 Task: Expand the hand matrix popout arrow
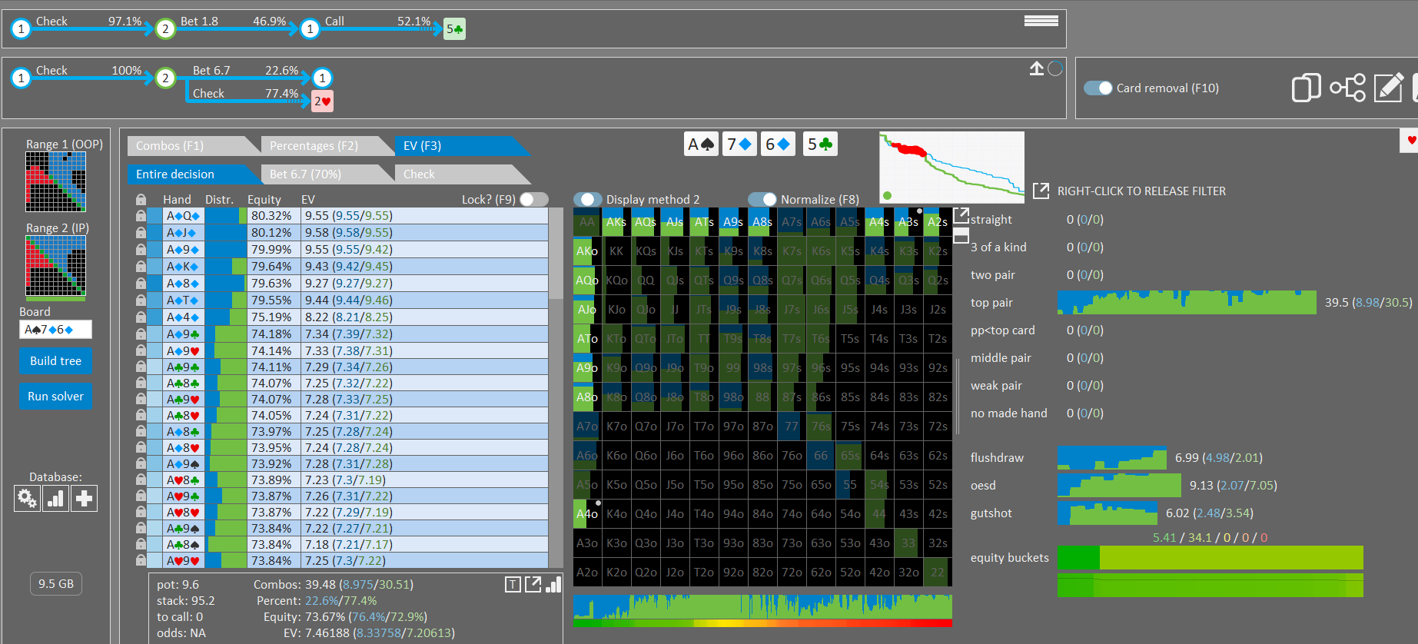coord(961,215)
